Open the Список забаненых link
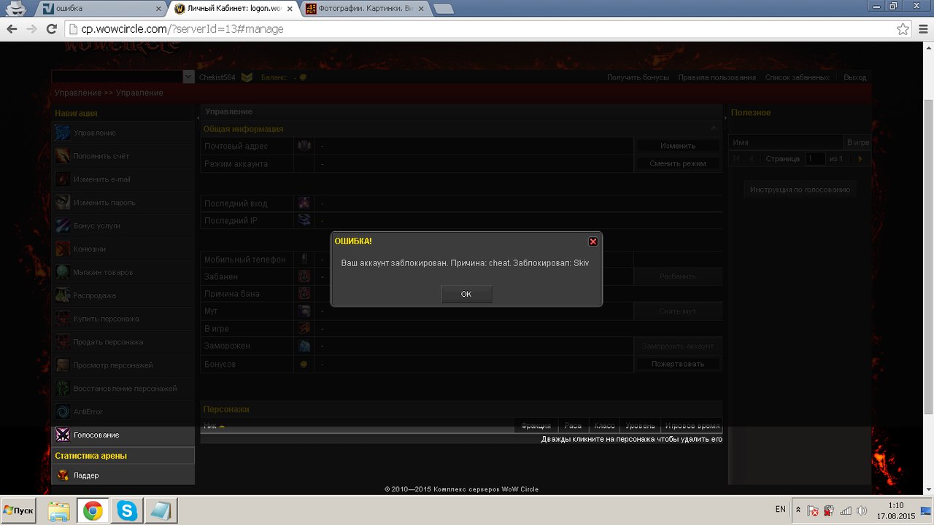934x525 pixels. point(797,77)
